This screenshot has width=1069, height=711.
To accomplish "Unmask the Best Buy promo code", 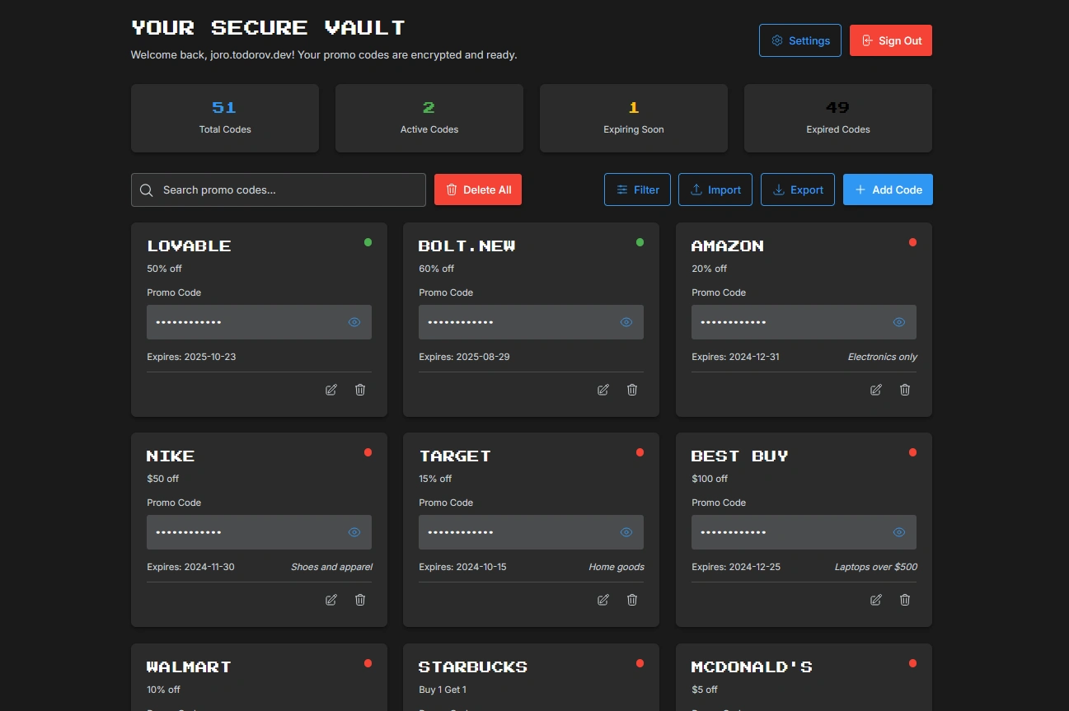I will click(x=899, y=532).
